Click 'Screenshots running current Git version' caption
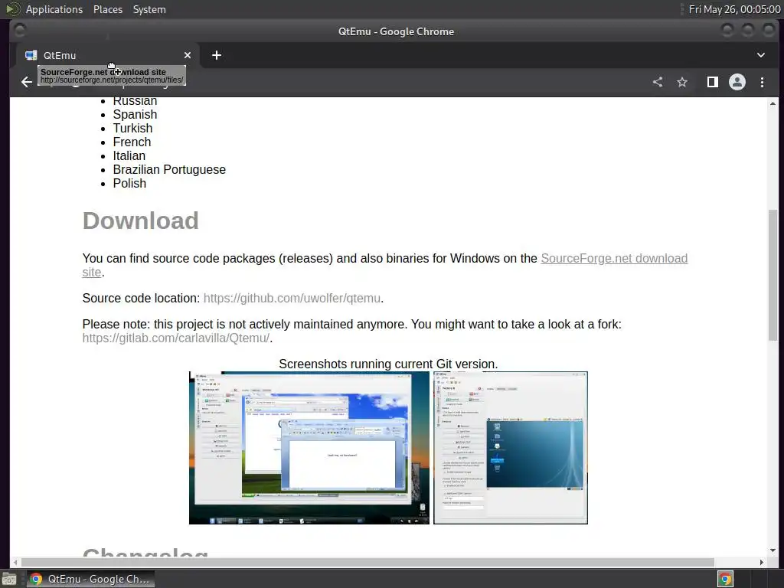This screenshot has height=588, width=784. tap(388, 364)
